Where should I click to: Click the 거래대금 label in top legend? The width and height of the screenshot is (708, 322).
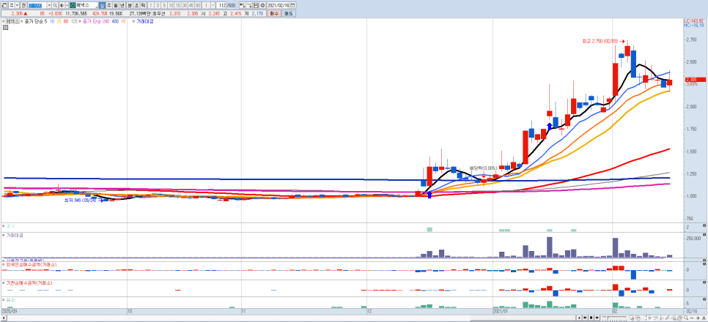tap(145, 21)
